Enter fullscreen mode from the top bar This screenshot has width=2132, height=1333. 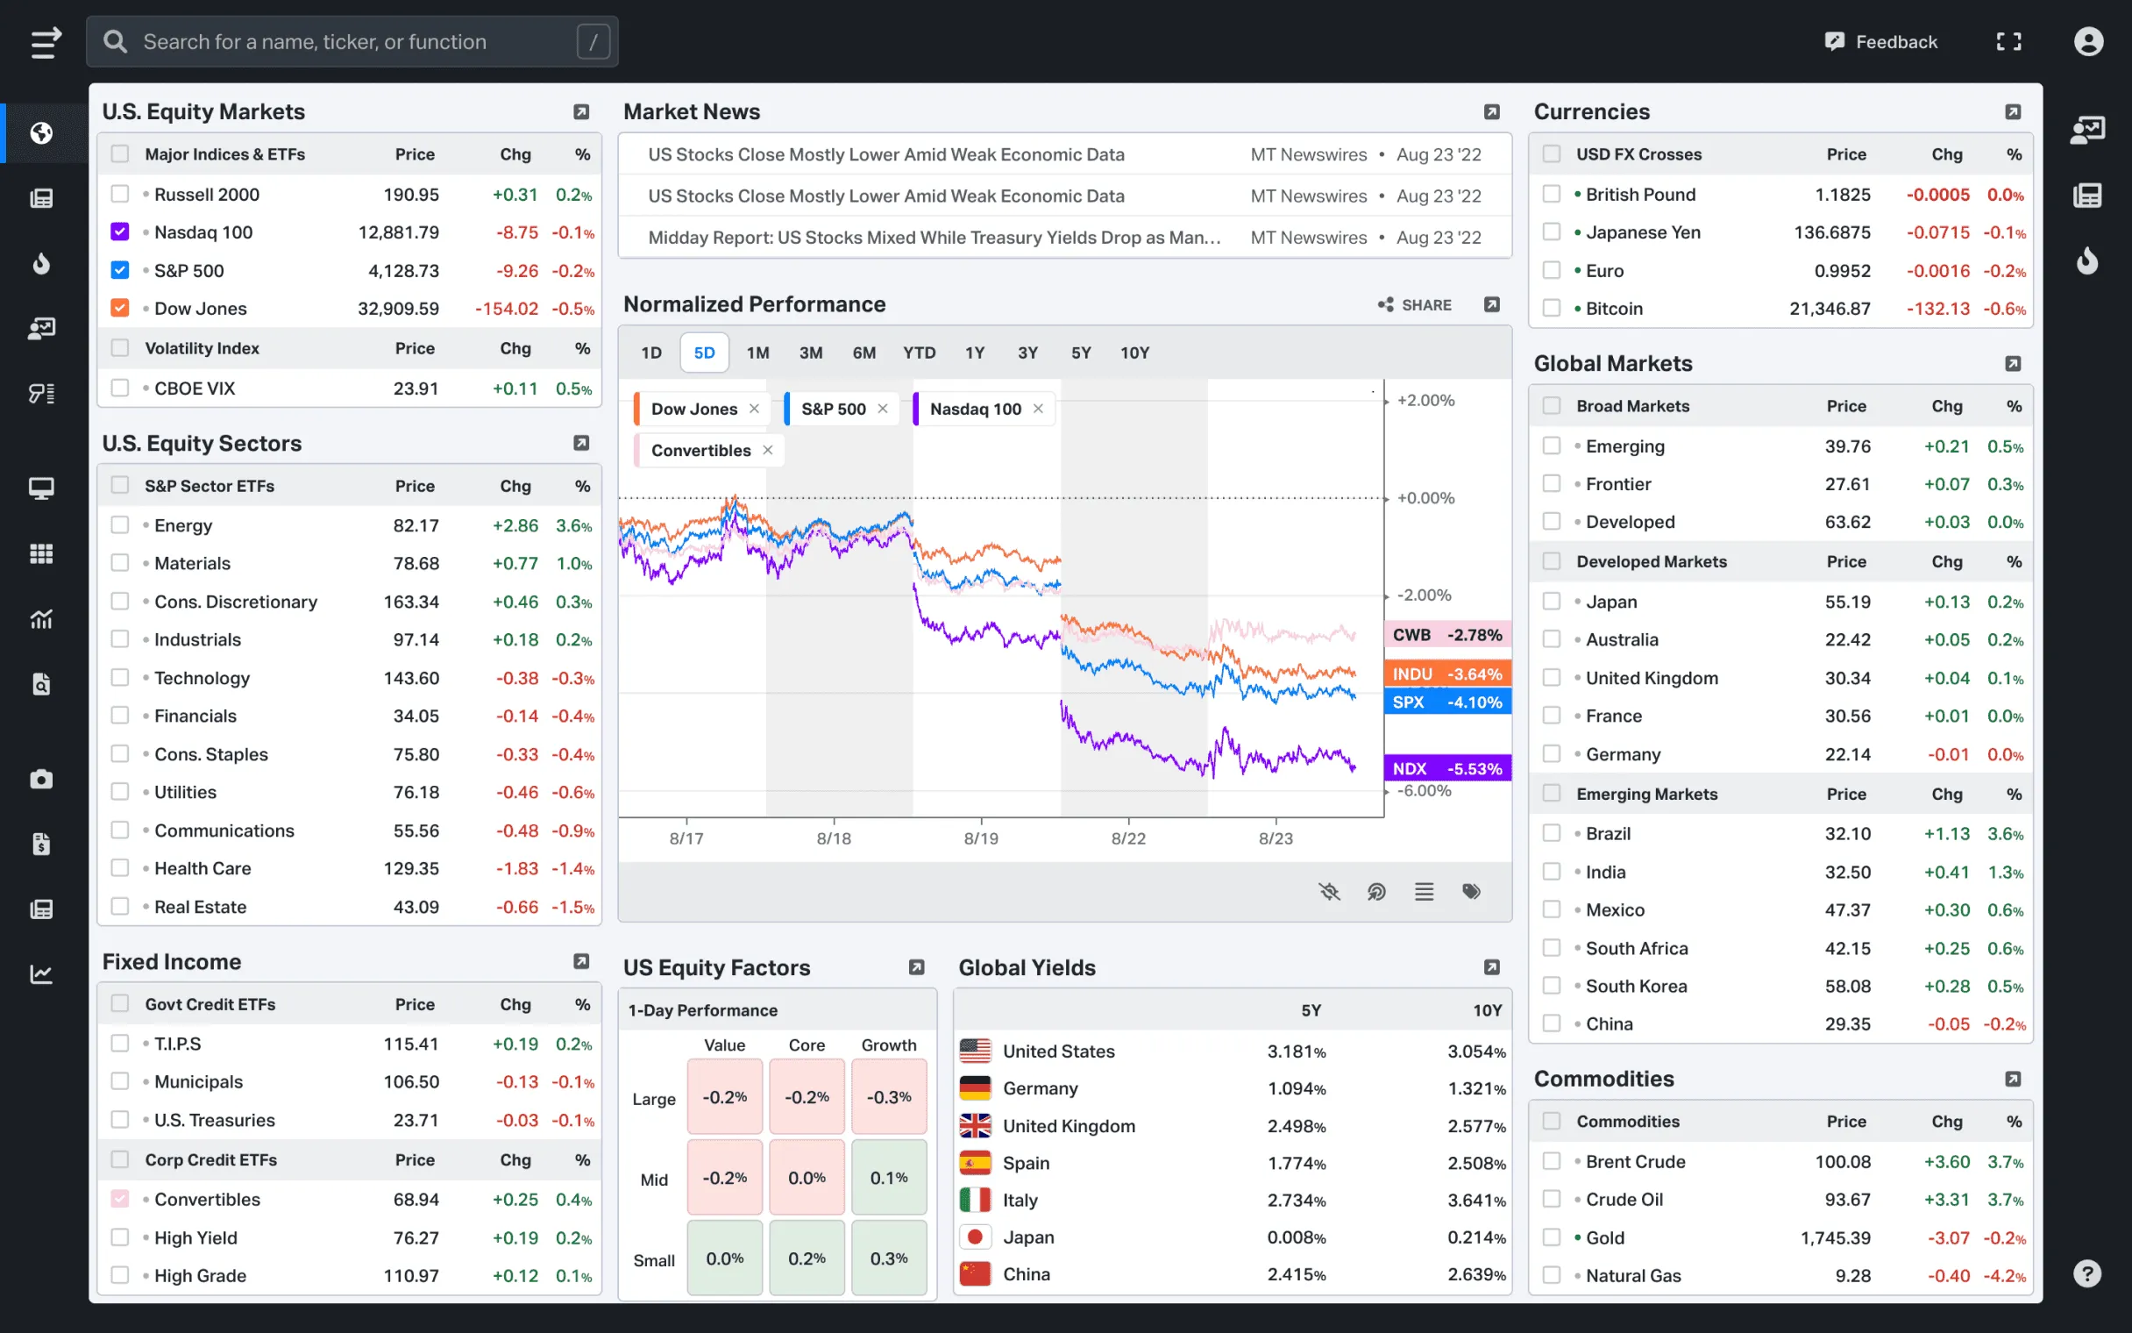2008,41
